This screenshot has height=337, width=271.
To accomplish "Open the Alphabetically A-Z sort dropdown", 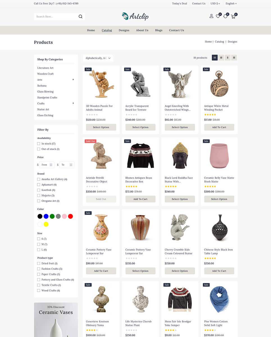I will pos(98,58).
